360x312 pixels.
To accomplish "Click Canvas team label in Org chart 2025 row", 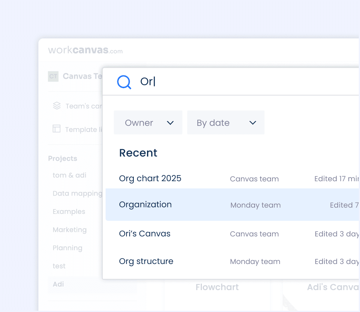I will tap(254, 179).
